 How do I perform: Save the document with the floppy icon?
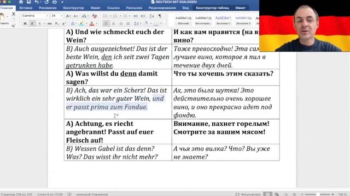pyautogui.click(x=28, y=2)
